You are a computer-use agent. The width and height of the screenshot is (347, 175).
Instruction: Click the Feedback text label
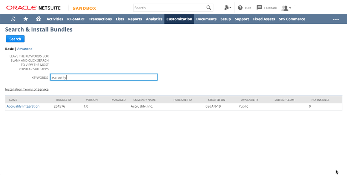pyautogui.click(x=270, y=8)
